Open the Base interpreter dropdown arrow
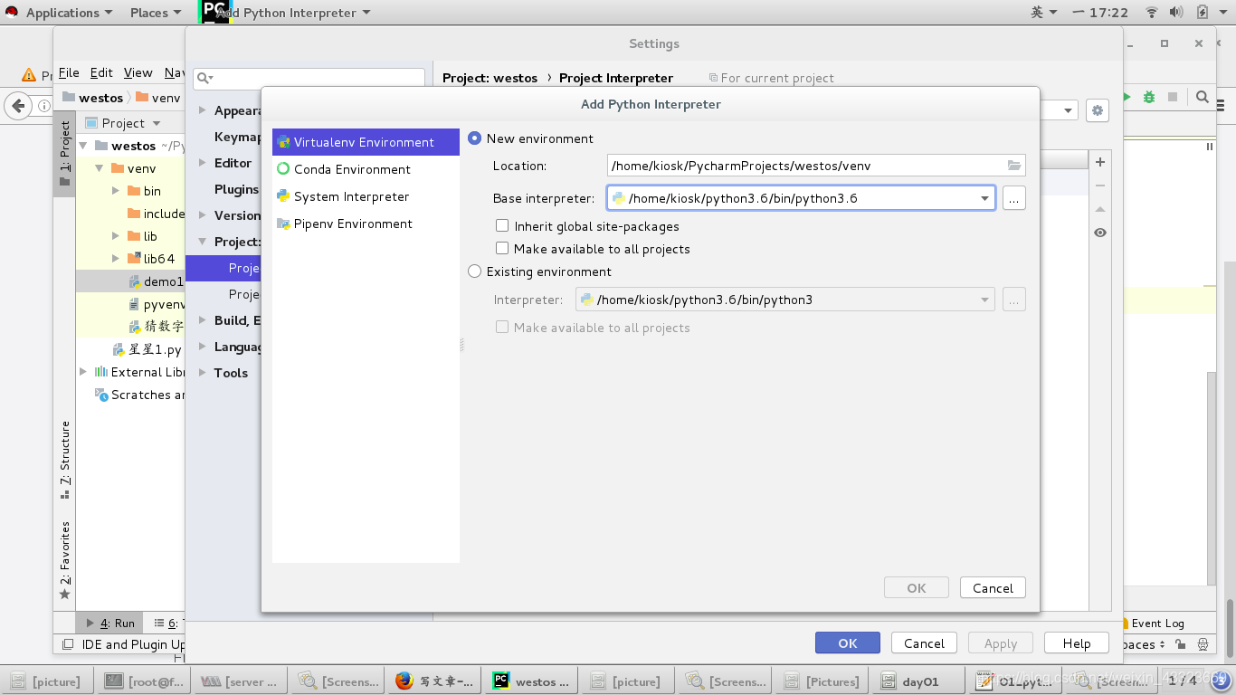This screenshot has width=1236, height=695. tap(984, 199)
